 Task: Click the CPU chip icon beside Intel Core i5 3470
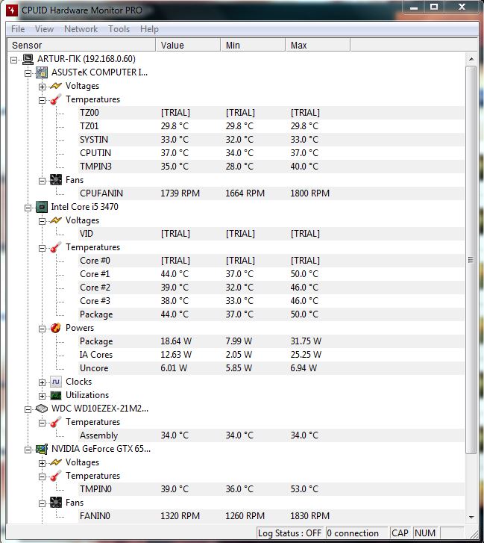[x=42, y=207]
